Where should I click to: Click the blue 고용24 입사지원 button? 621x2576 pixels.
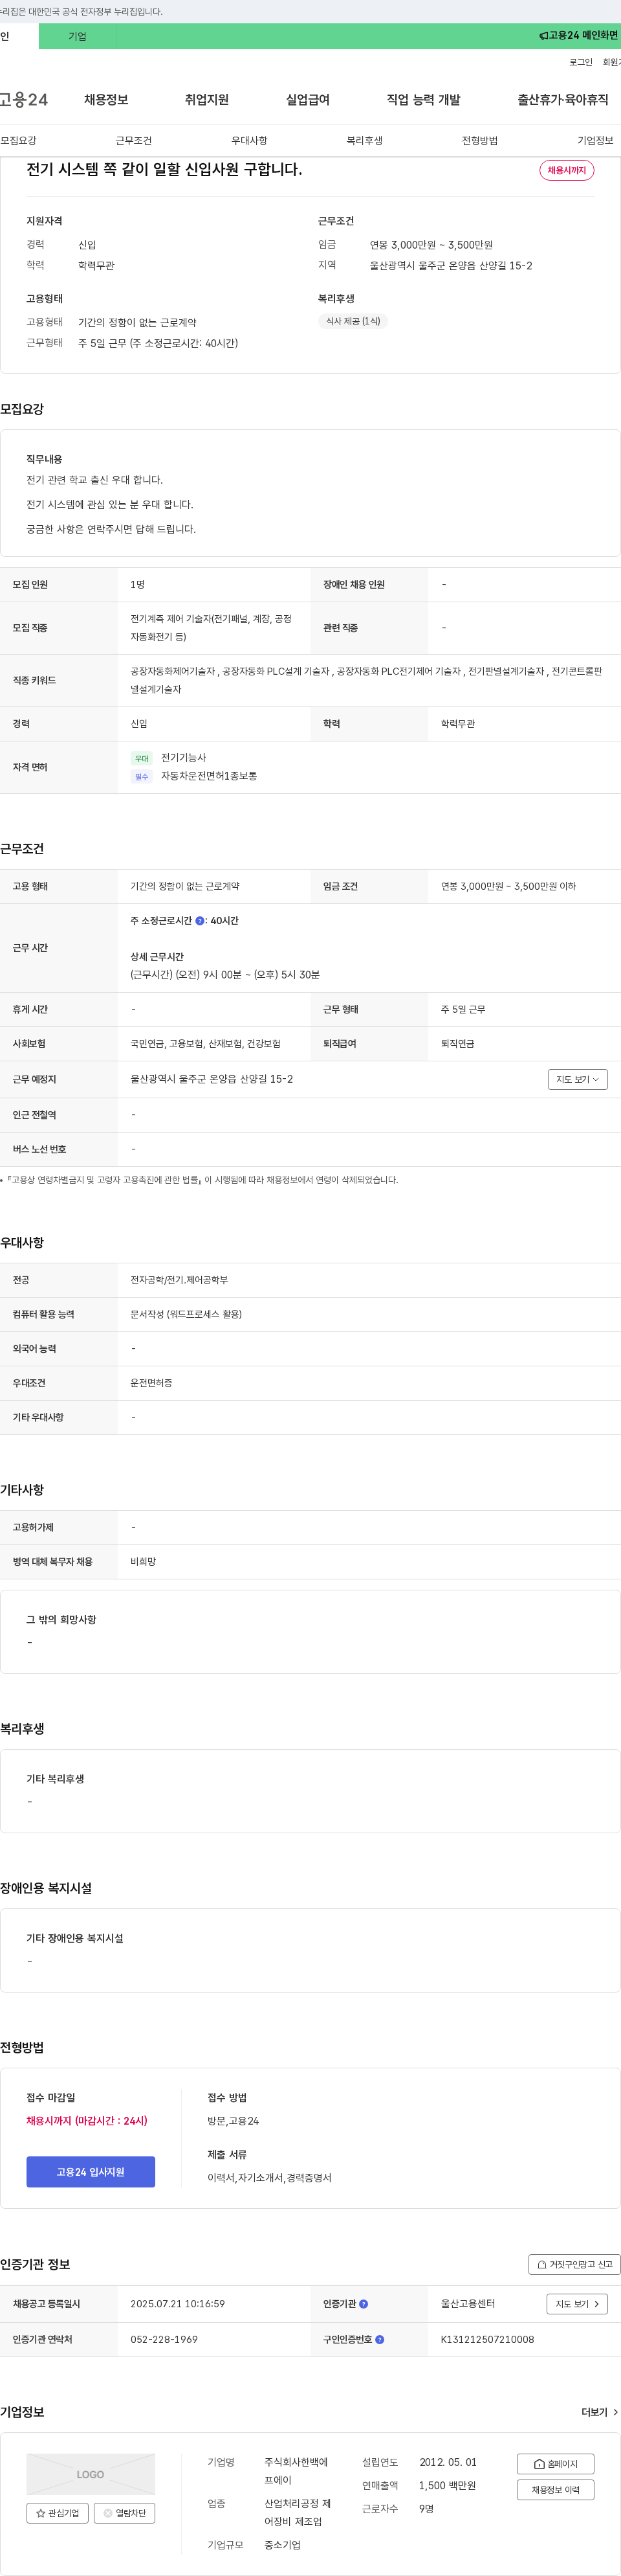tap(91, 2172)
